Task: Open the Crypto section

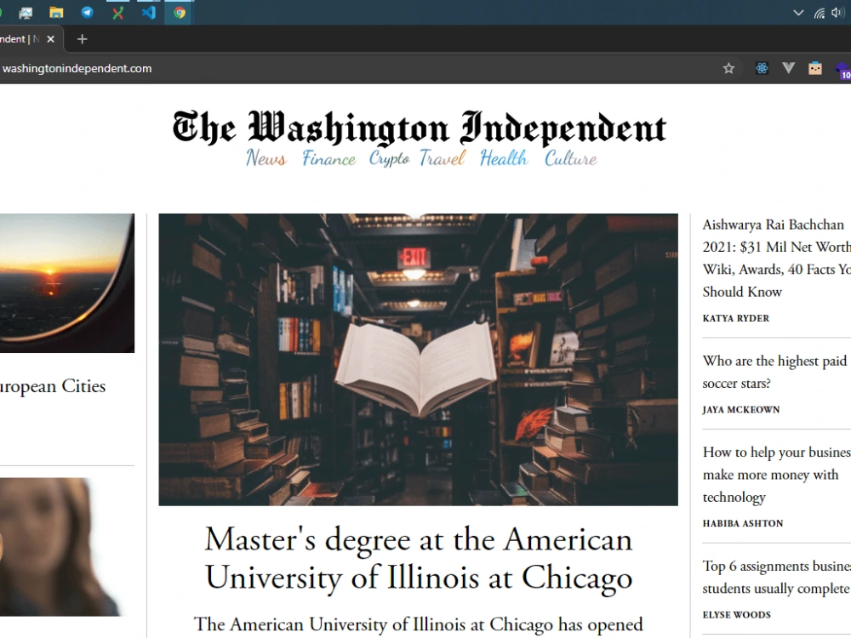Action: 389,158
